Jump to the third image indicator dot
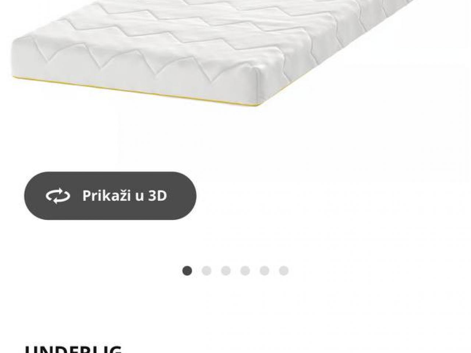Viewport: 471px width, 353px height. (x=226, y=271)
